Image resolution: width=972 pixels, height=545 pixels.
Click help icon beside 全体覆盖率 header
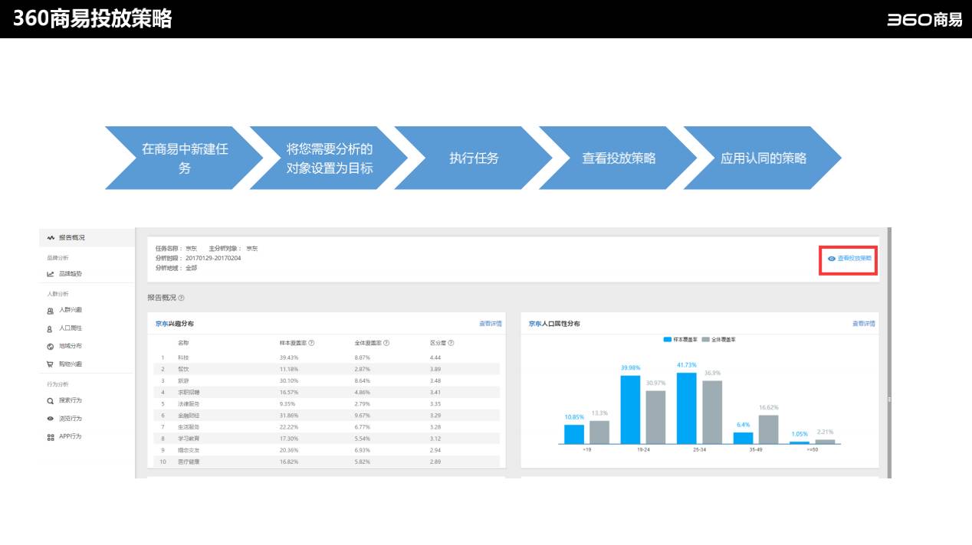point(386,343)
